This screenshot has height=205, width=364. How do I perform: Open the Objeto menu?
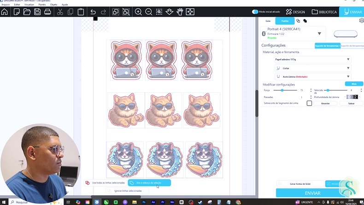(53, 5)
